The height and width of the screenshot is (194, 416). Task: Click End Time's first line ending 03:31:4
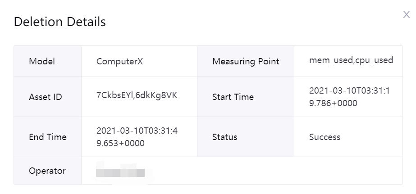click(x=137, y=131)
